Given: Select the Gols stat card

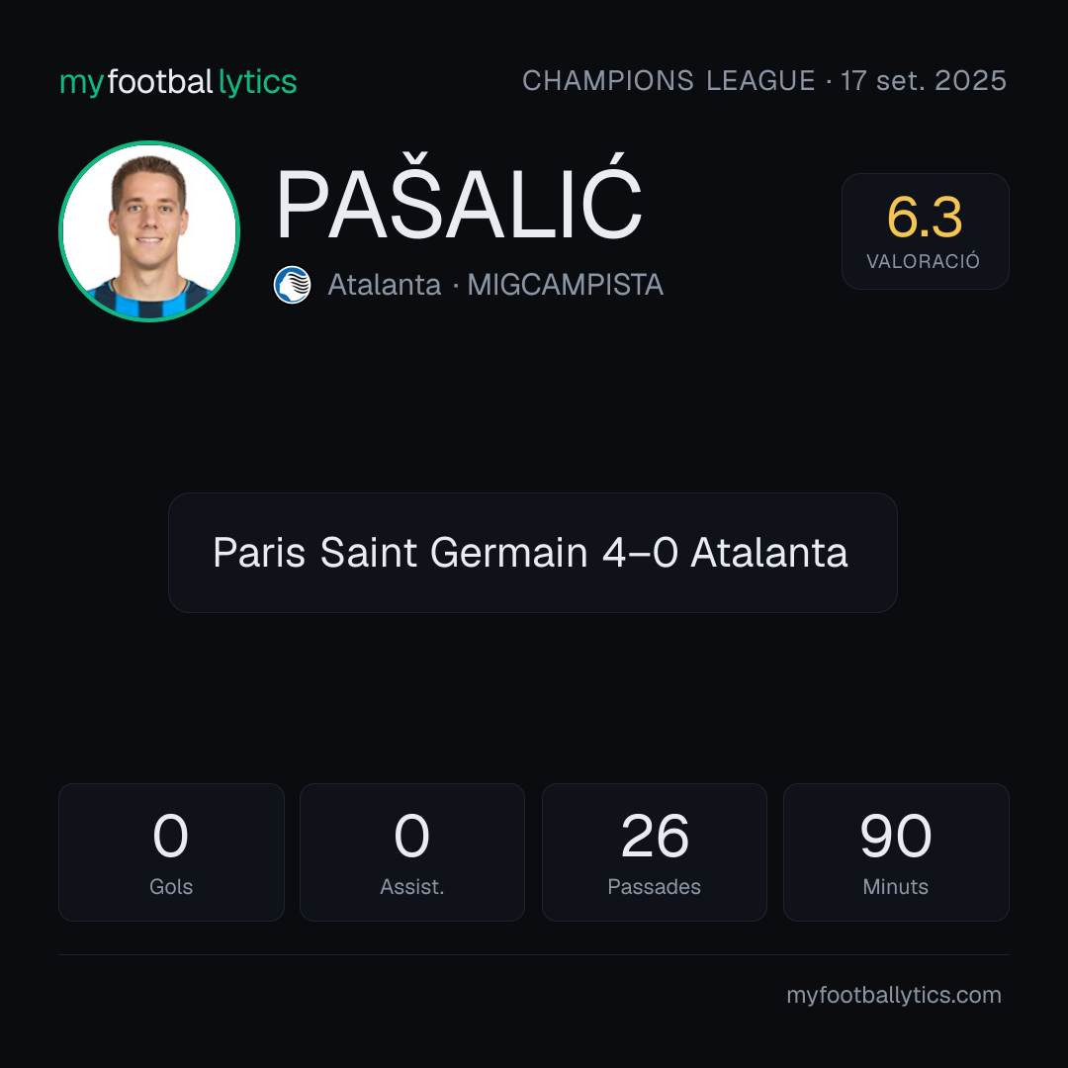Looking at the screenshot, I should 171,852.
